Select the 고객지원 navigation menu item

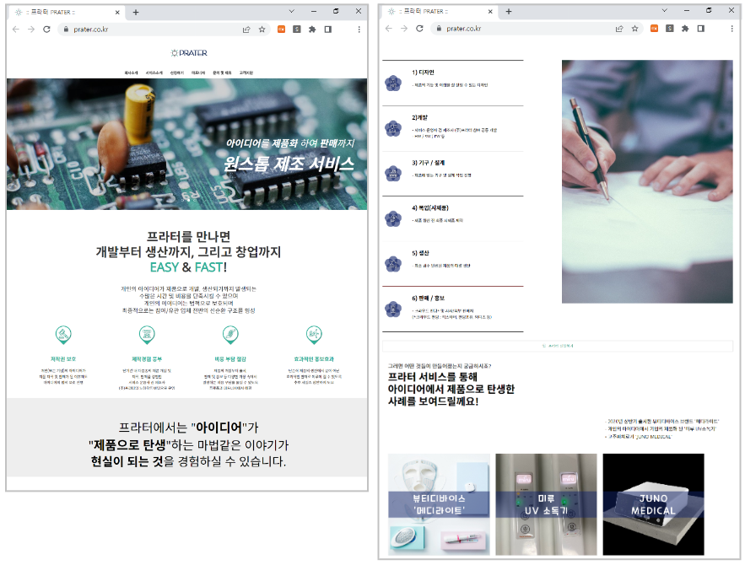[246, 73]
